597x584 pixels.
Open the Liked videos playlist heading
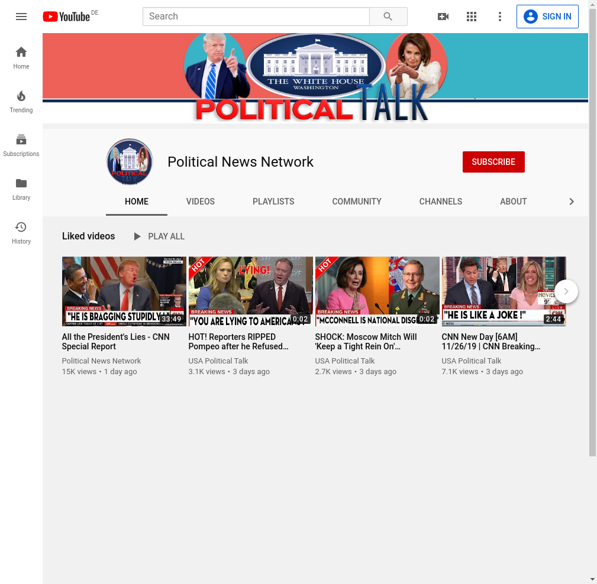[88, 236]
